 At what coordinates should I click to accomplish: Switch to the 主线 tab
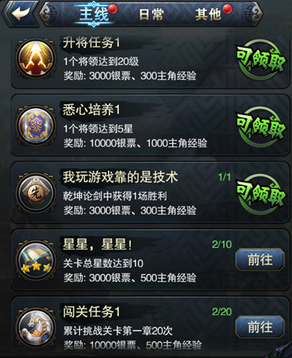94,14
